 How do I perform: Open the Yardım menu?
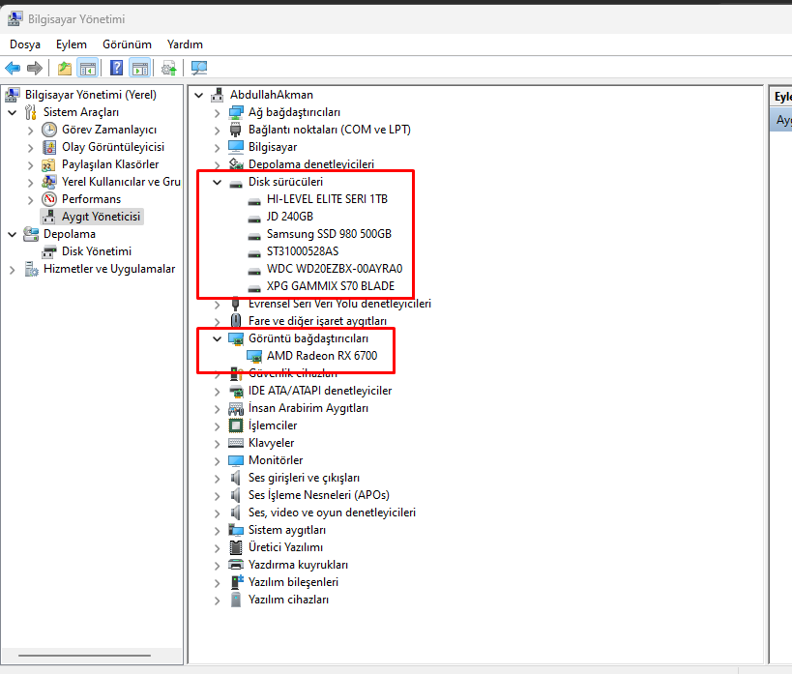tap(185, 44)
